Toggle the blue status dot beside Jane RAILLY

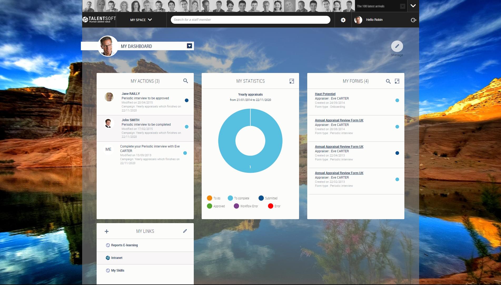click(x=187, y=100)
